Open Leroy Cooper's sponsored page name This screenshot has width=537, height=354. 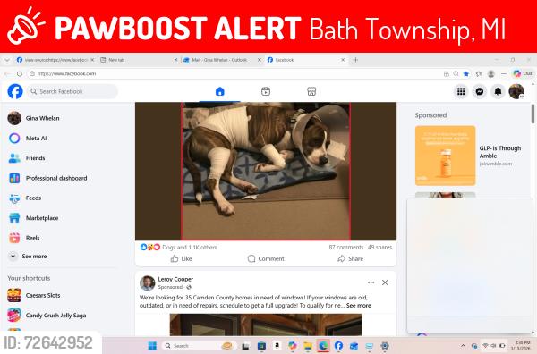pyautogui.click(x=175, y=279)
